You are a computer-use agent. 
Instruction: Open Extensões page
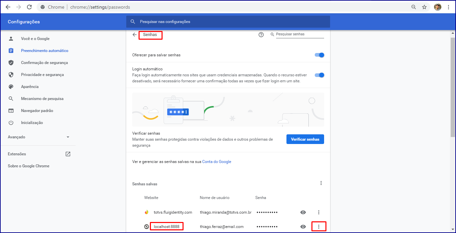tap(17, 154)
